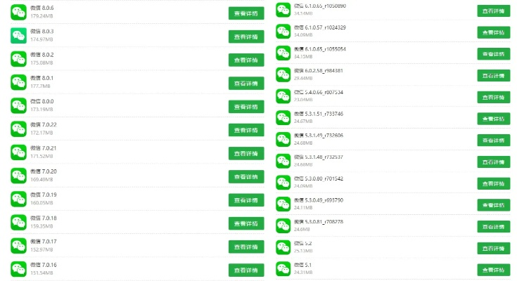517x281 pixels.
Task: Select the WeChat icon for 微信 7.0.19
Action: click(18, 199)
